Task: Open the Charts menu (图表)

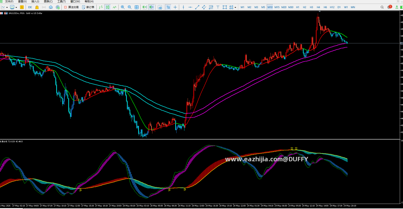Action: tap(48, 2)
